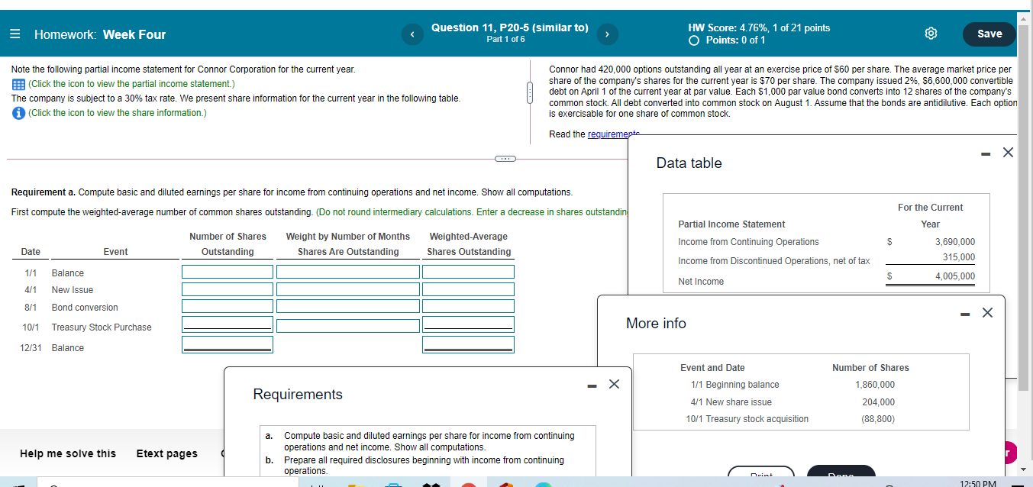Select 12/31 Balance Weighted-Average total field
This screenshot has height=487, width=1033.
coord(469,344)
